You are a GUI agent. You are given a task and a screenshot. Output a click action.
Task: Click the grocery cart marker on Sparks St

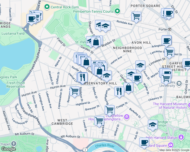(99, 121)
